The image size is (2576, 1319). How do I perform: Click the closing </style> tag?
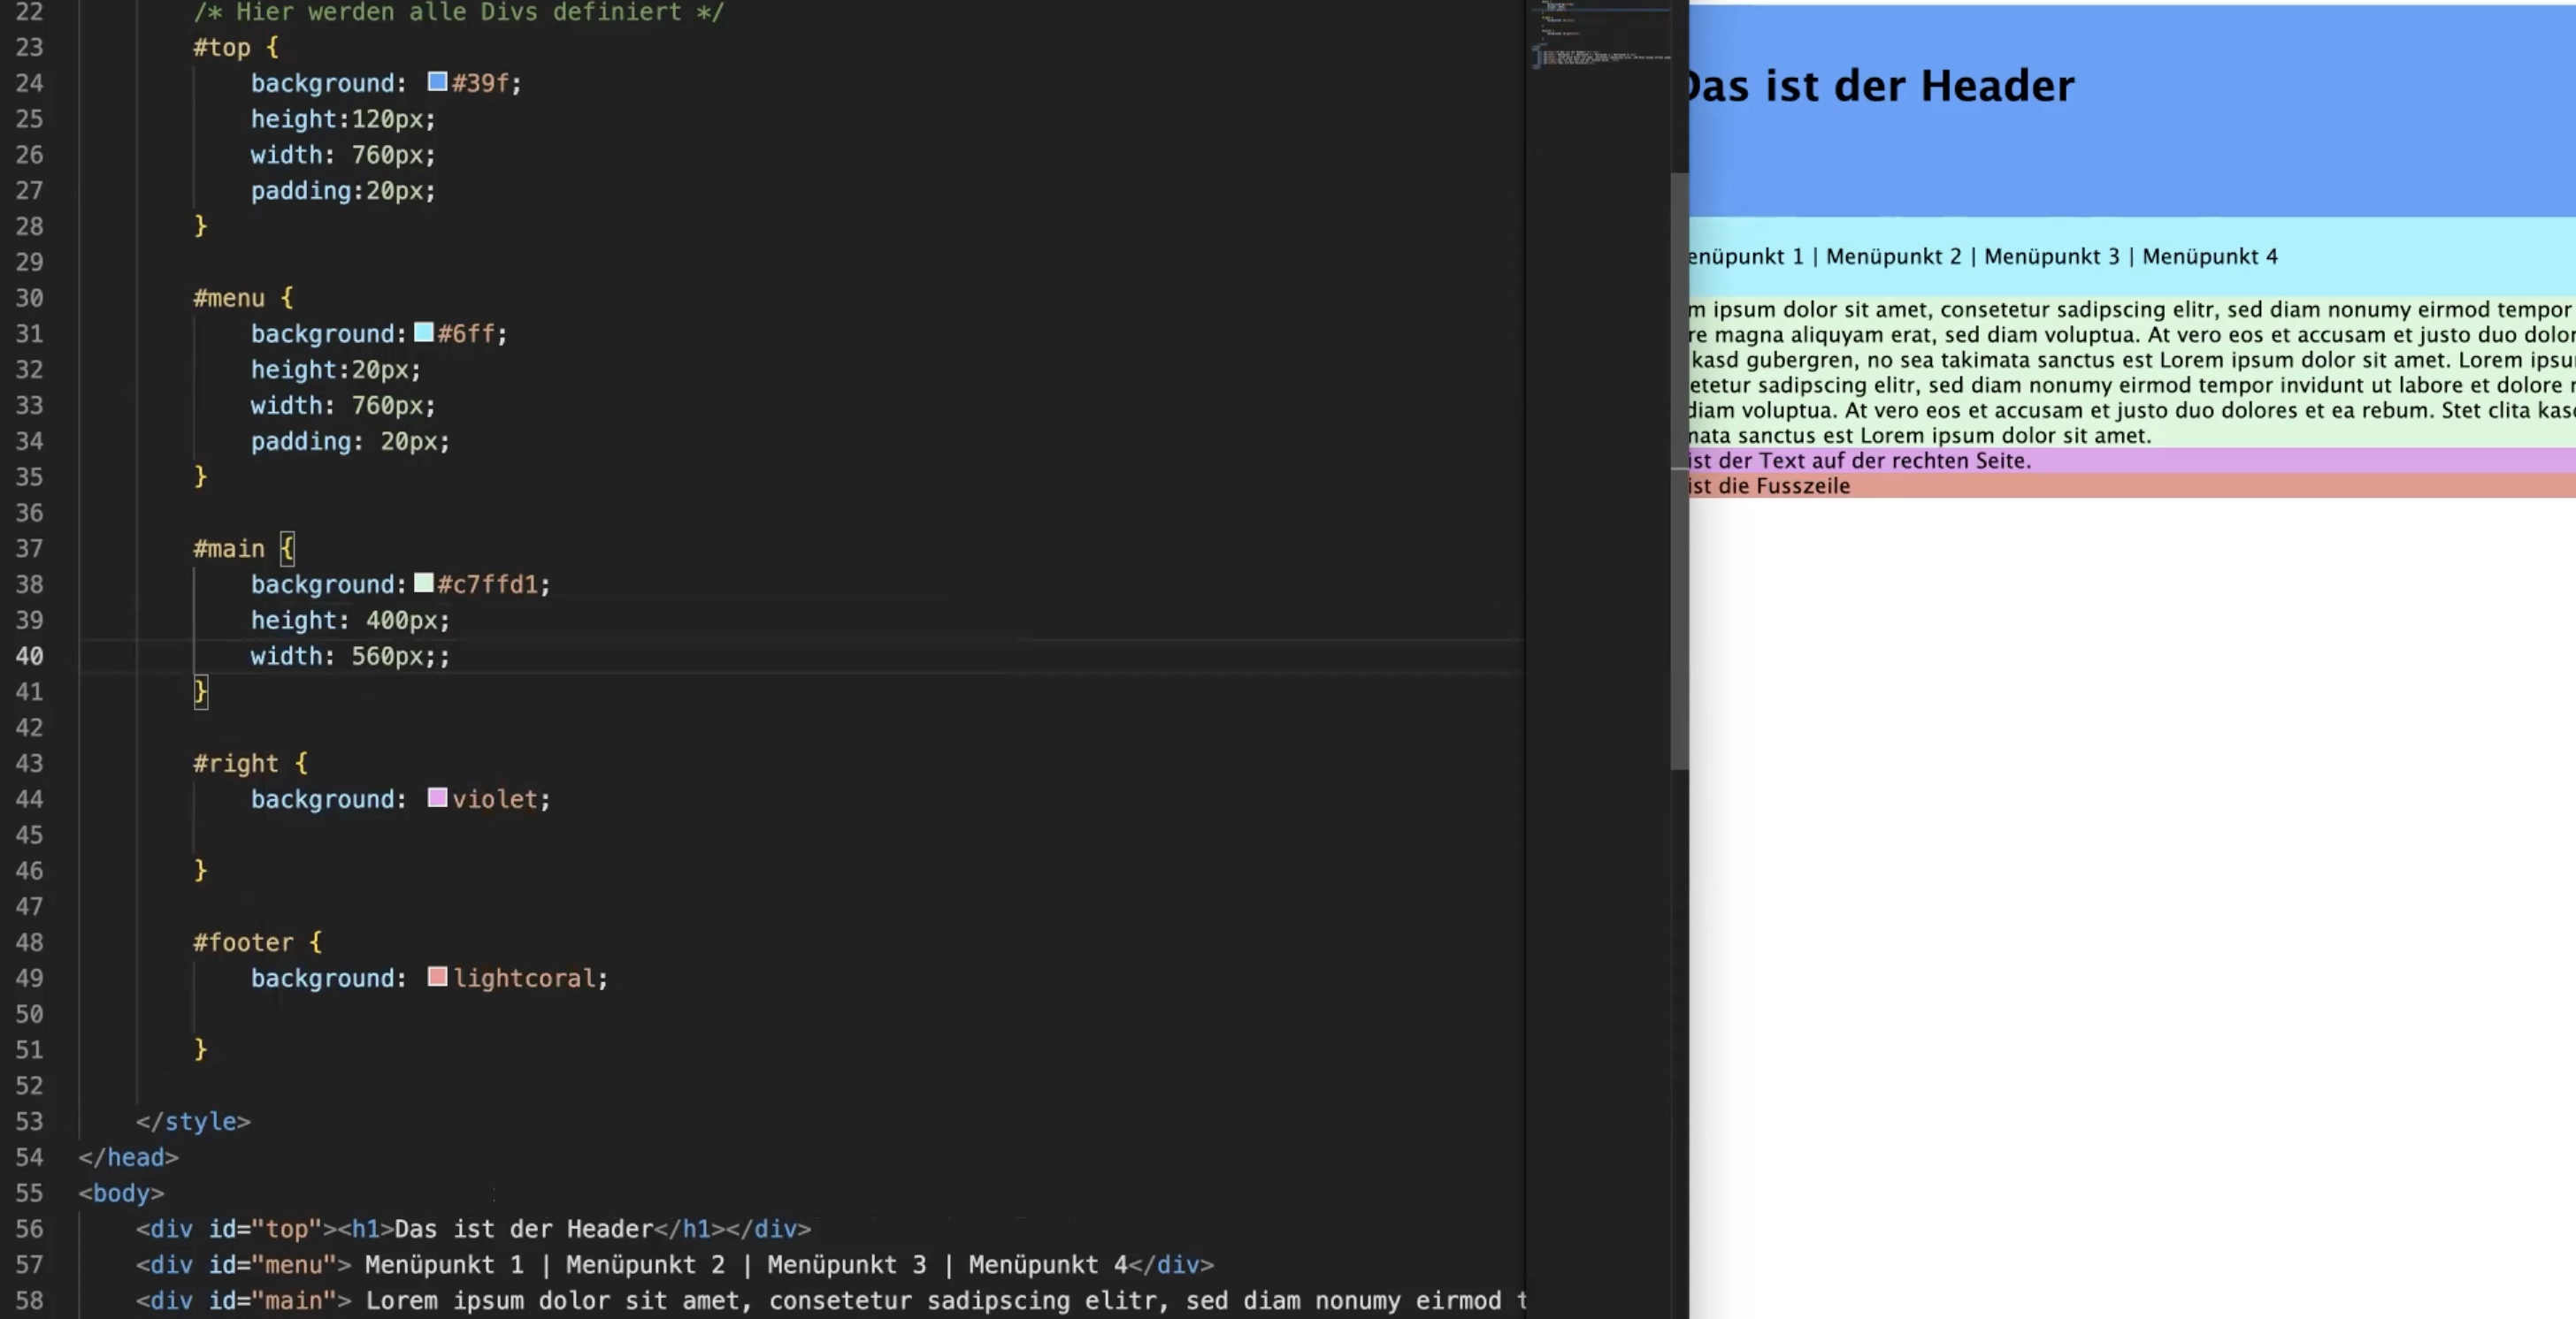pos(193,1121)
